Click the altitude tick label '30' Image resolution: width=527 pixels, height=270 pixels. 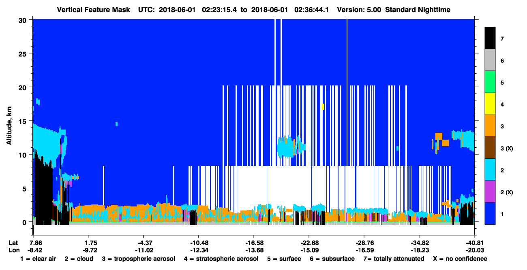coord(24,19)
